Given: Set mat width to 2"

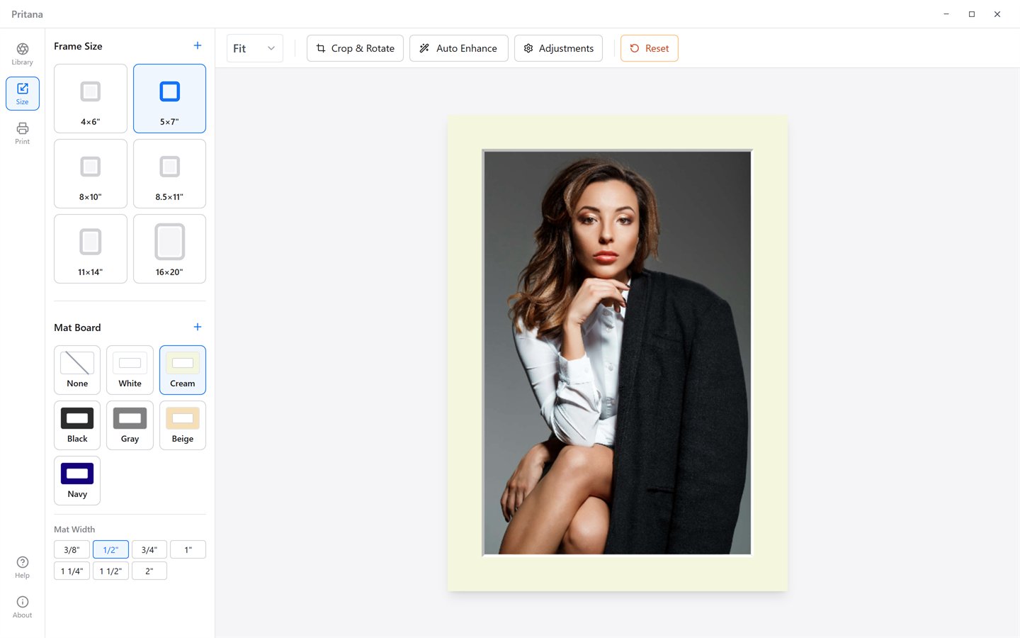Looking at the screenshot, I should coord(149,571).
